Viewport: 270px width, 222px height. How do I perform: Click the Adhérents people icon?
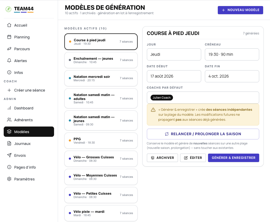9,120
